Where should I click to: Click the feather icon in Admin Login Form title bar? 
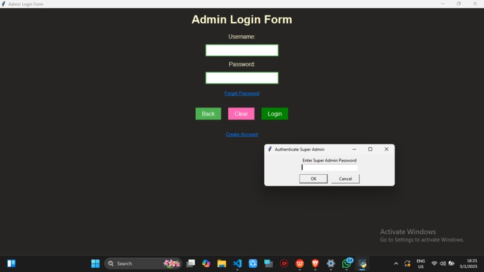[4, 4]
